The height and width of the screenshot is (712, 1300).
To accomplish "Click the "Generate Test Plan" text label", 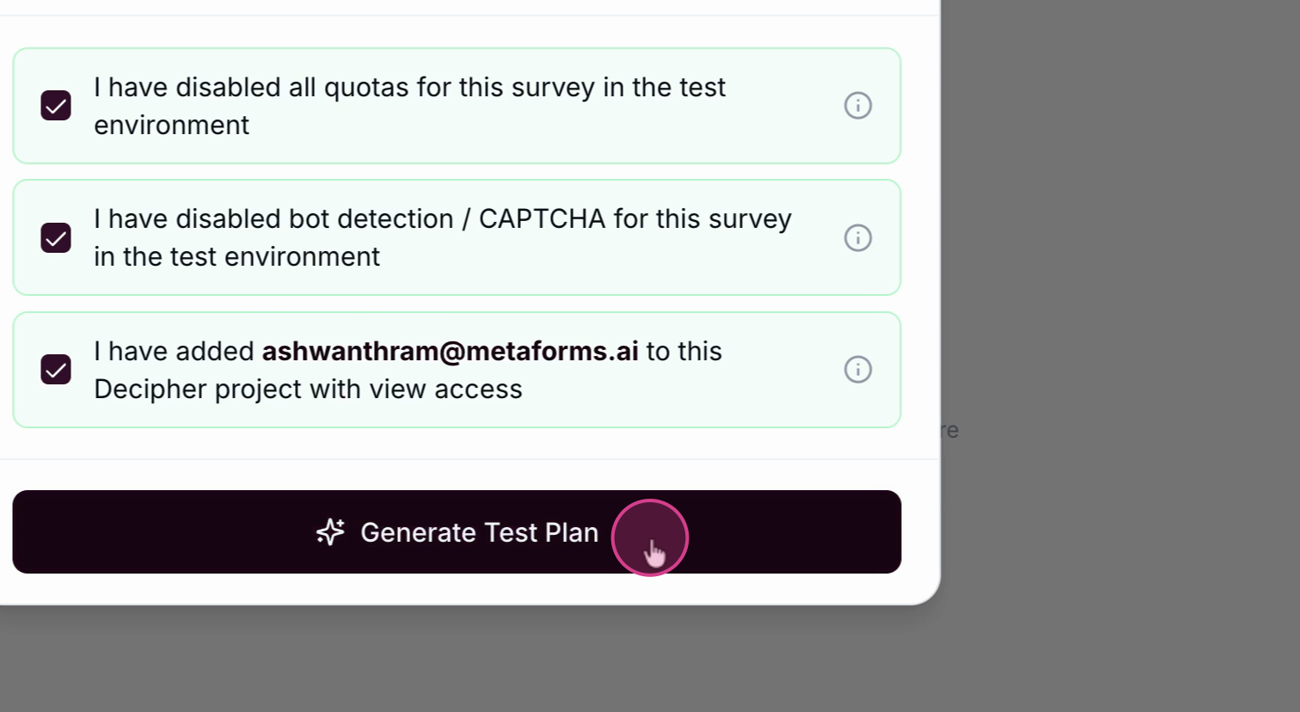I will 479,533.
